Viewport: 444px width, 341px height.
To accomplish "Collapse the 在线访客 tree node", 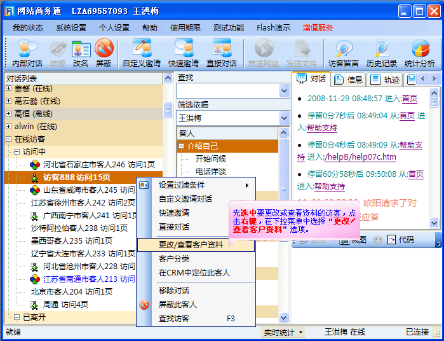I will tap(9, 139).
